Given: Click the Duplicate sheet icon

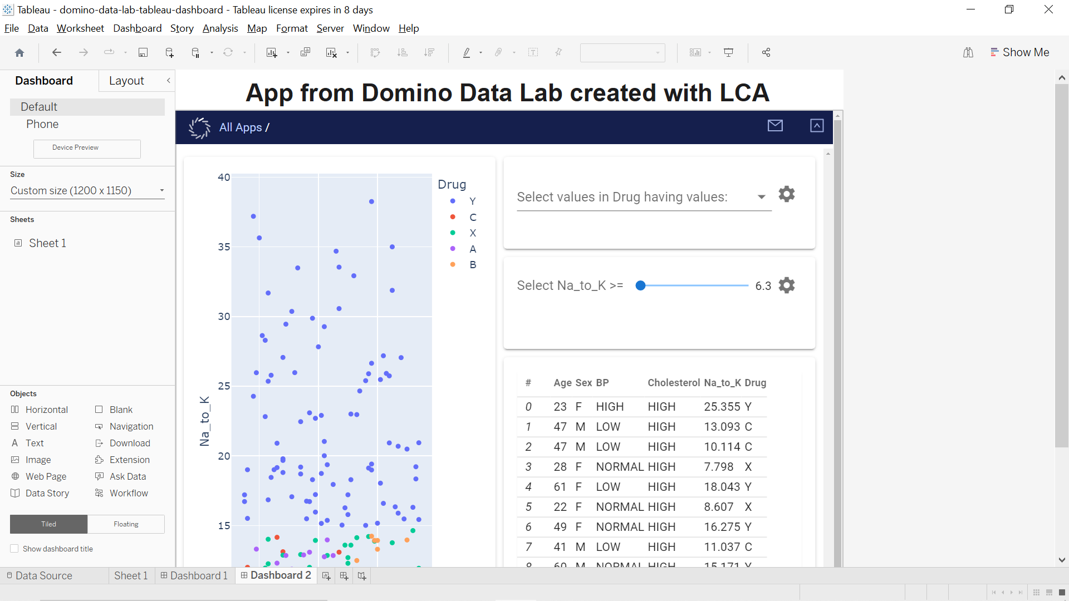Looking at the screenshot, I should [x=305, y=52].
